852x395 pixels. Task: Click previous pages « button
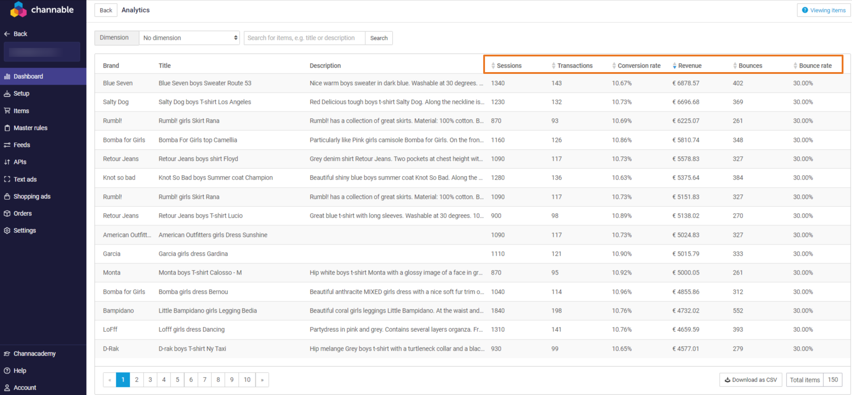click(109, 380)
